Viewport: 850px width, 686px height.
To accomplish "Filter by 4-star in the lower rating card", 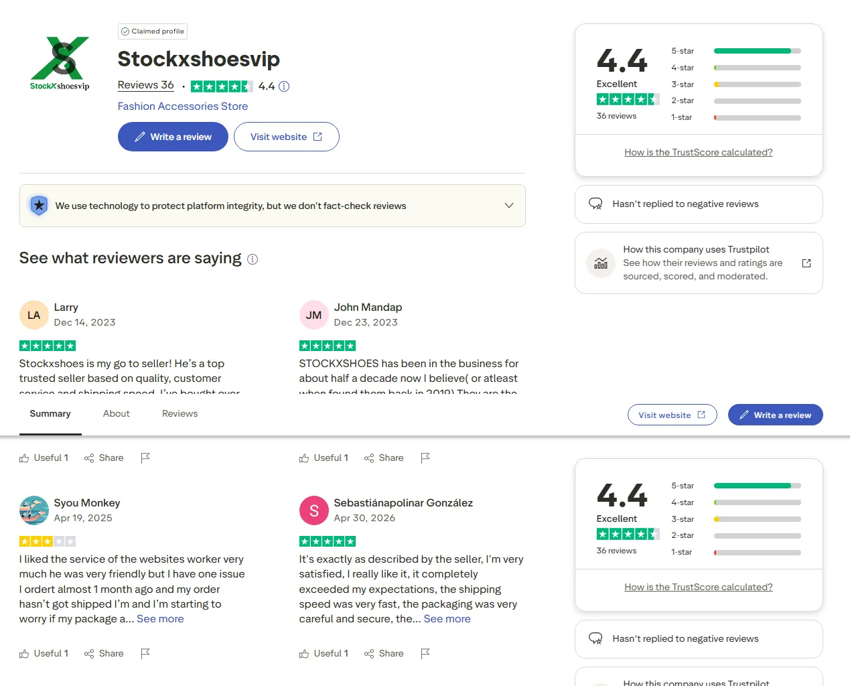I will click(x=736, y=502).
